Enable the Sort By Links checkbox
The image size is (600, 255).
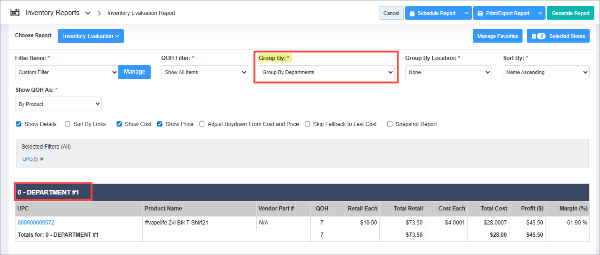[68, 124]
